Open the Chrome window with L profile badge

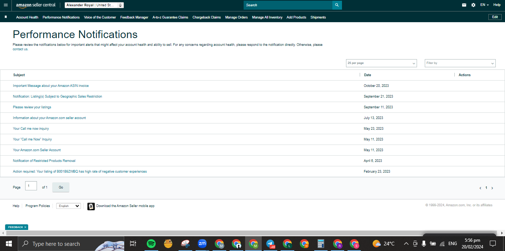point(287,244)
